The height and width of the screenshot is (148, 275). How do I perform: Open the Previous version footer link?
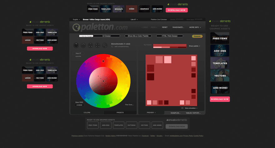pos(77,136)
